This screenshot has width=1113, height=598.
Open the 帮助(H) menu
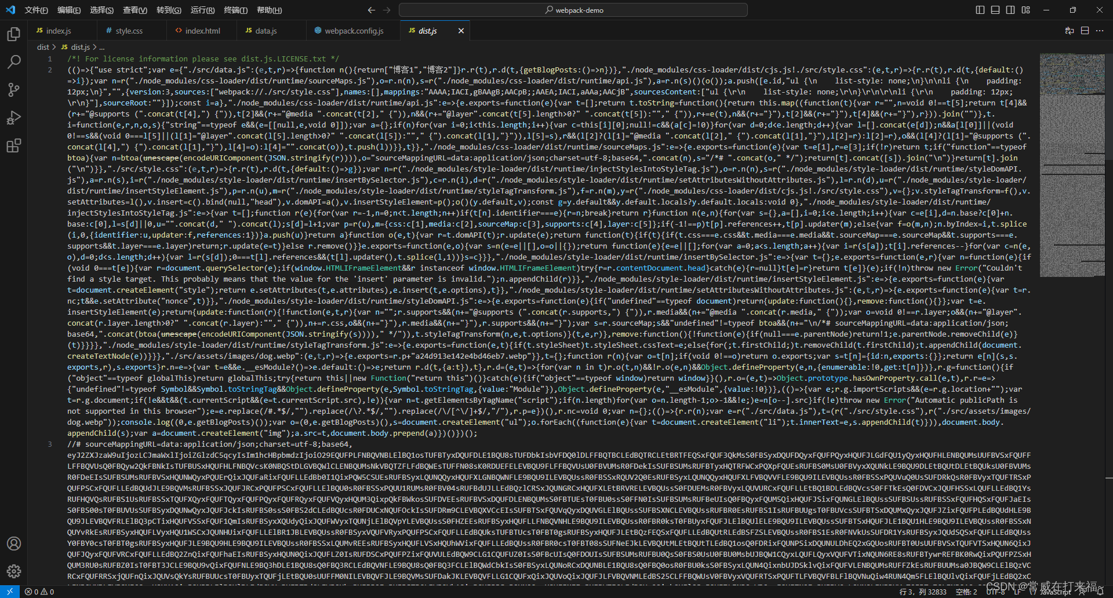pos(269,10)
